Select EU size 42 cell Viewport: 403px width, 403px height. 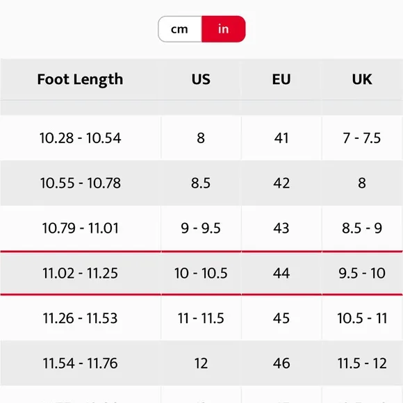point(281,183)
